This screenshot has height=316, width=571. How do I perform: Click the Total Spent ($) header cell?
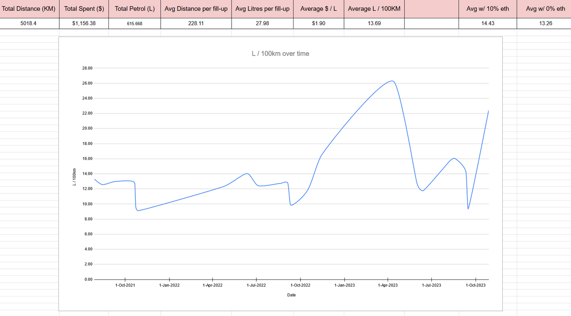click(x=84, y=9)
